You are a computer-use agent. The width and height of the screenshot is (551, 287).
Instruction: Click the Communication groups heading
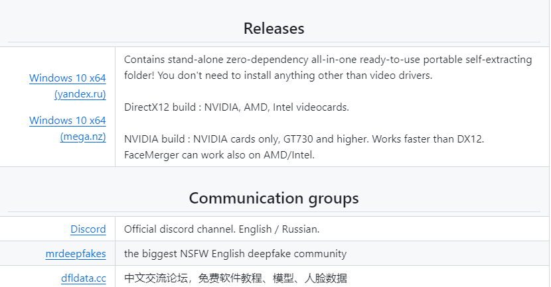(x=274, y=198)
